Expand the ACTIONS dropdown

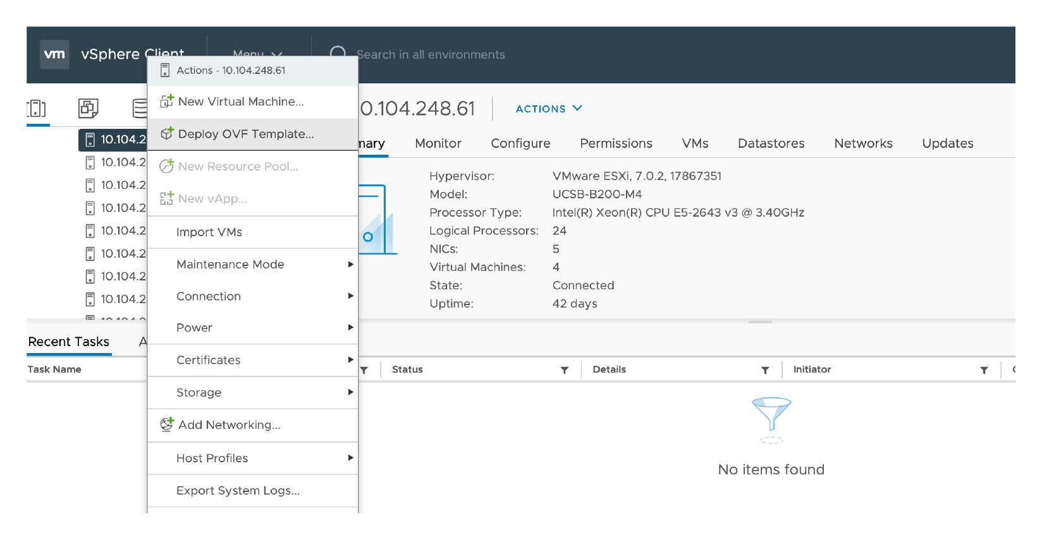pyautogui.click(x=549, y=109)
